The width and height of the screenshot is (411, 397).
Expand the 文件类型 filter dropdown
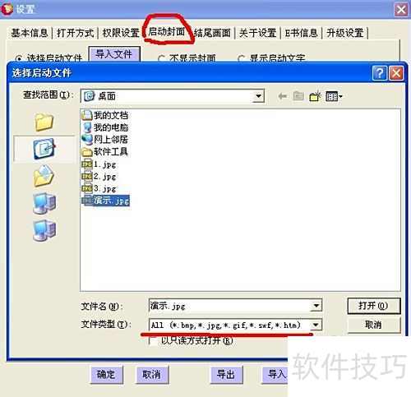coord(316,325)
